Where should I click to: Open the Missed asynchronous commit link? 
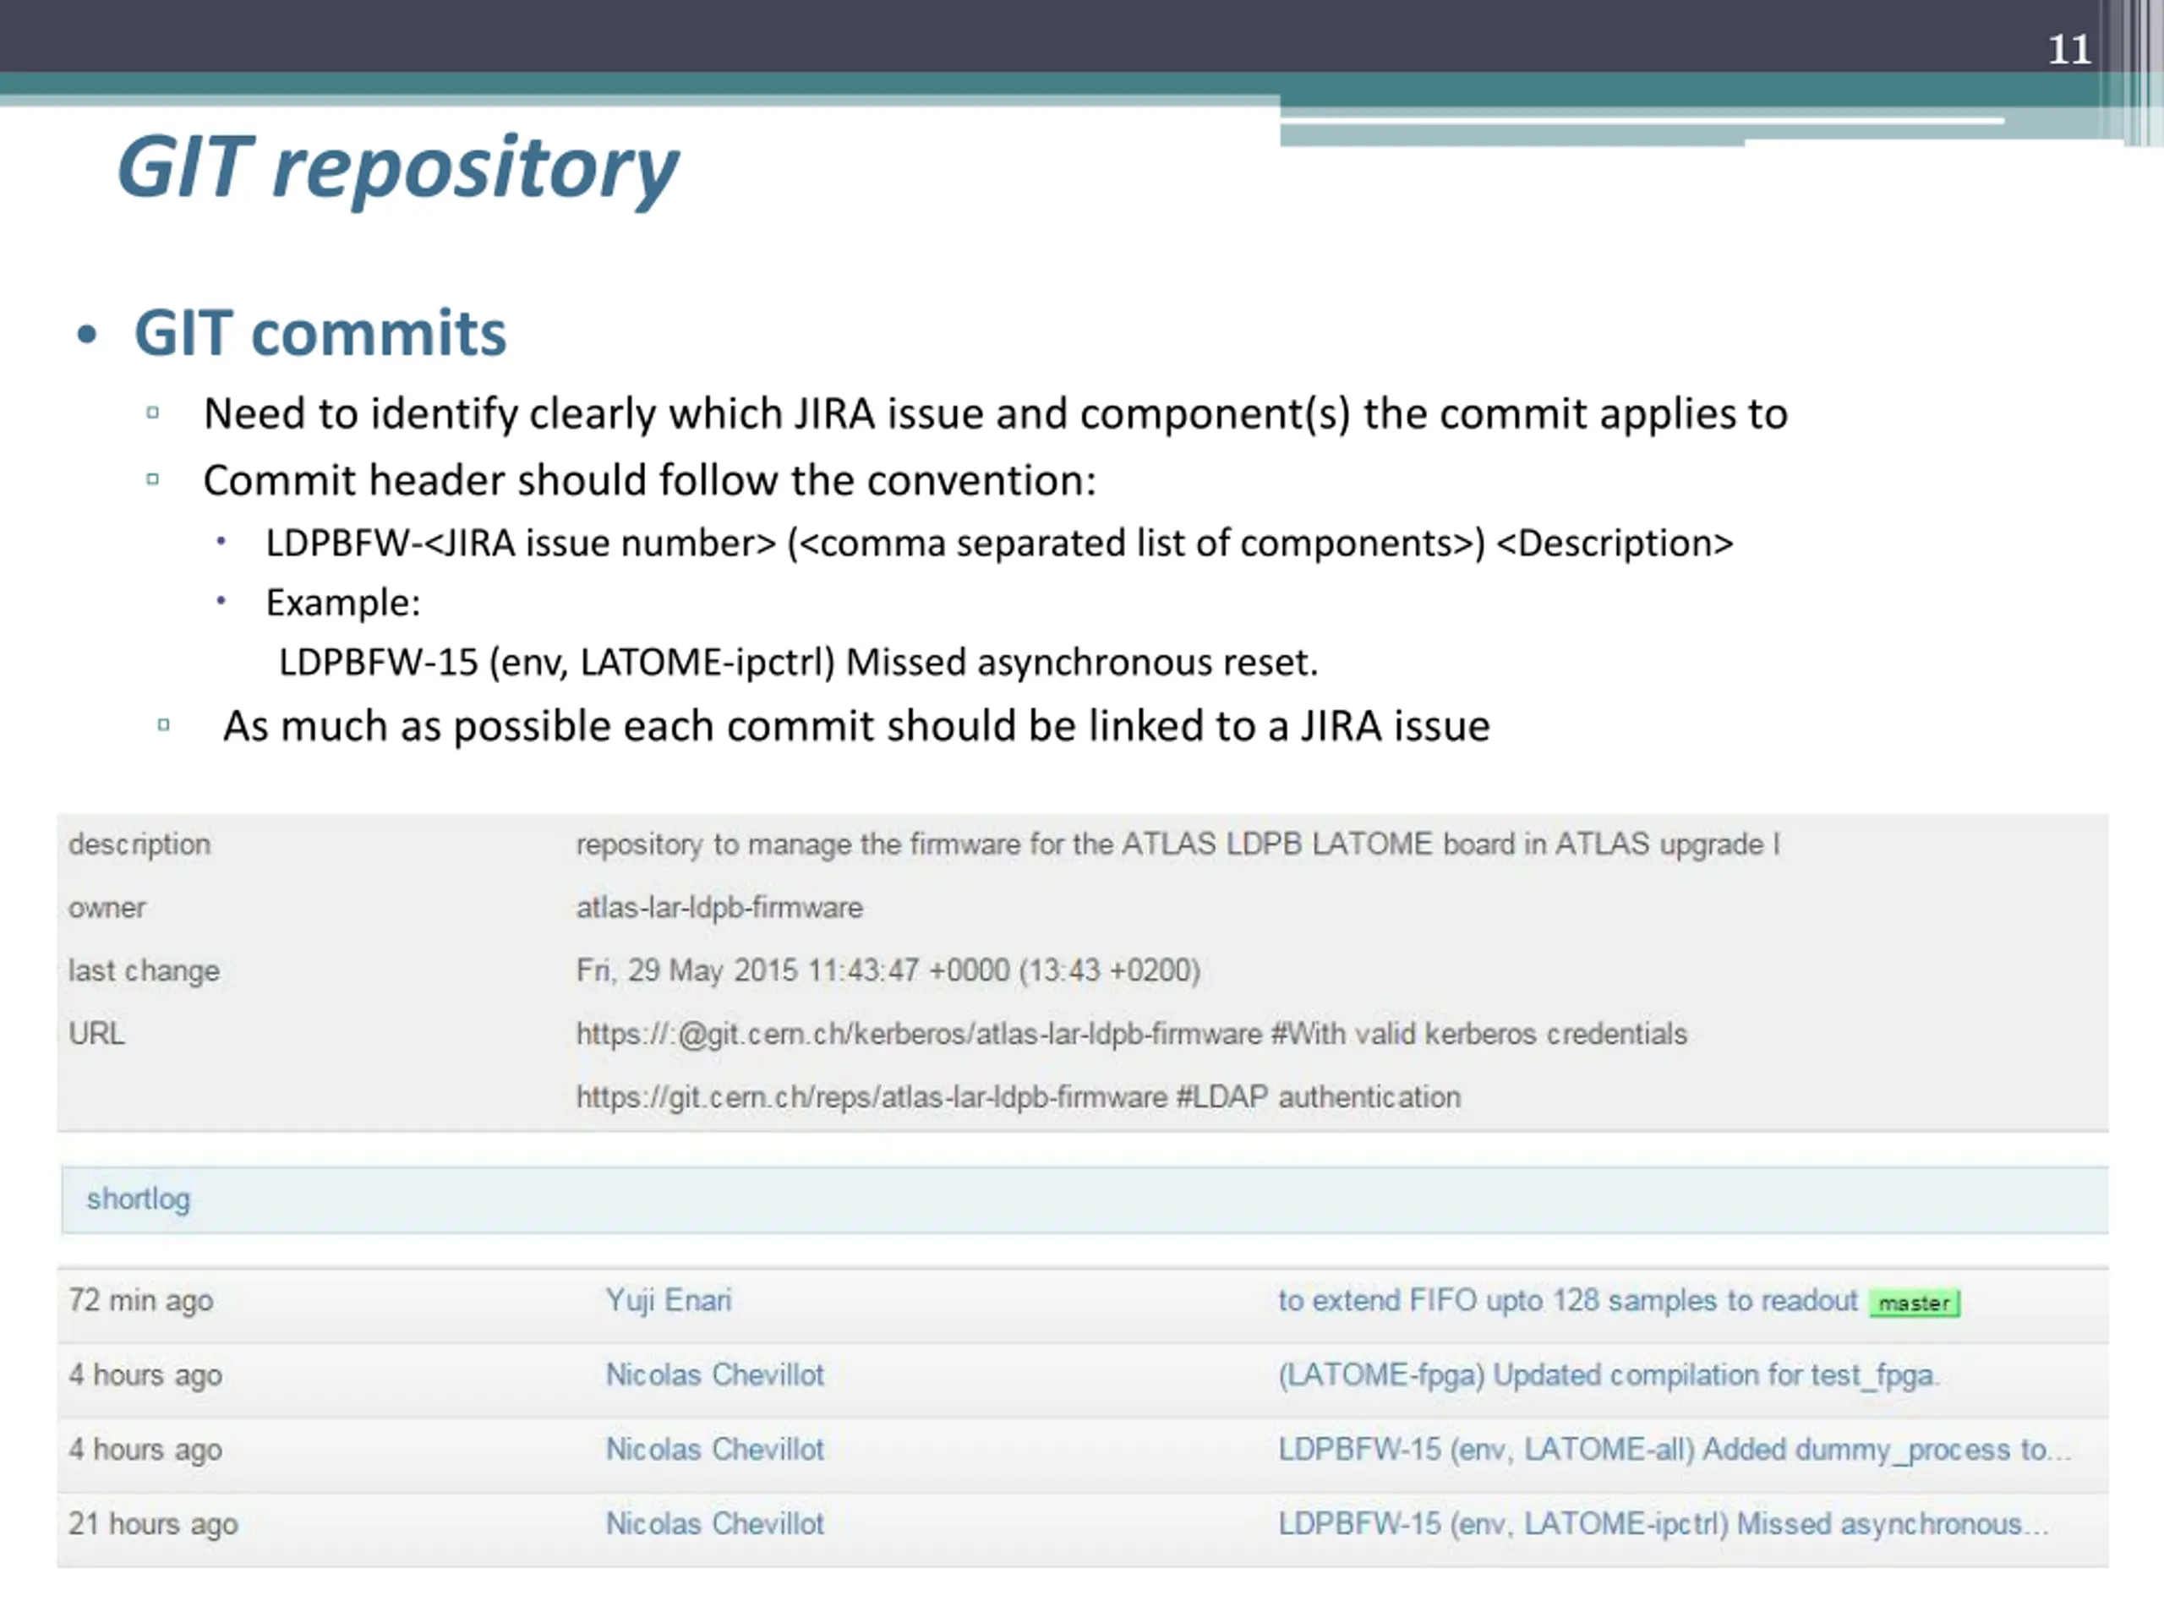pyautogui.click(x=1663, y=1524)
